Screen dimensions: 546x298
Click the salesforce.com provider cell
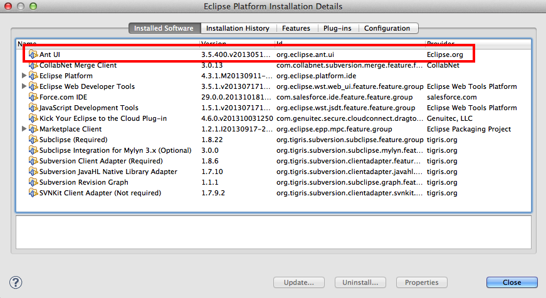[452, 97]
